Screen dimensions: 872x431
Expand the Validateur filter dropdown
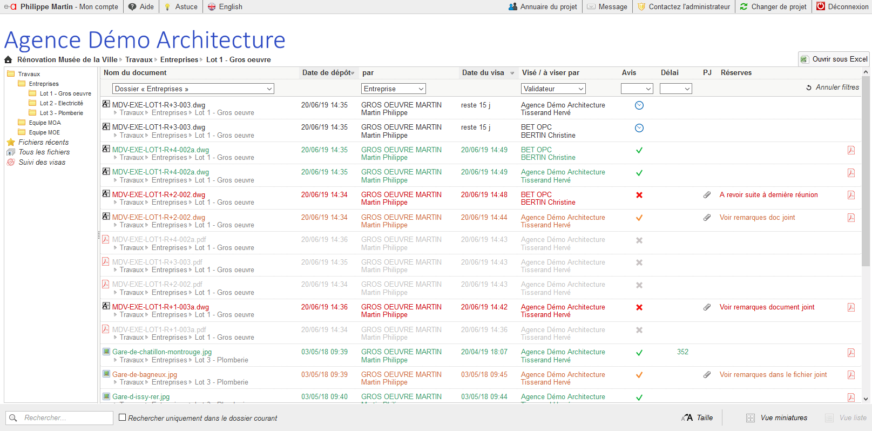coord(553,89)
